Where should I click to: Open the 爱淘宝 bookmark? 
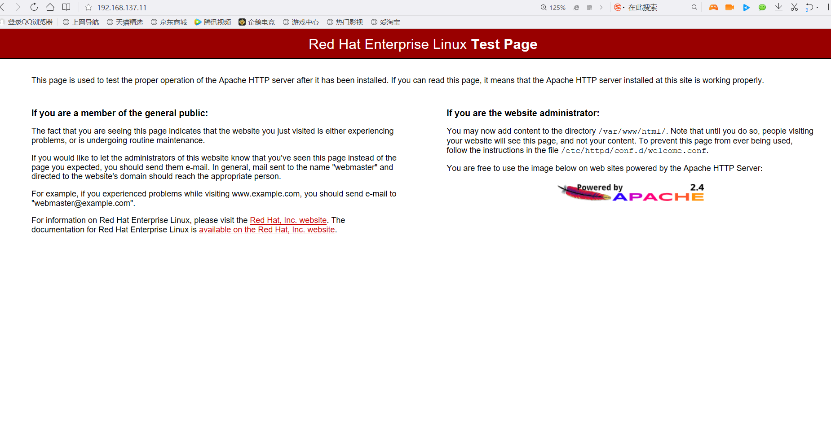pos(385,22)
